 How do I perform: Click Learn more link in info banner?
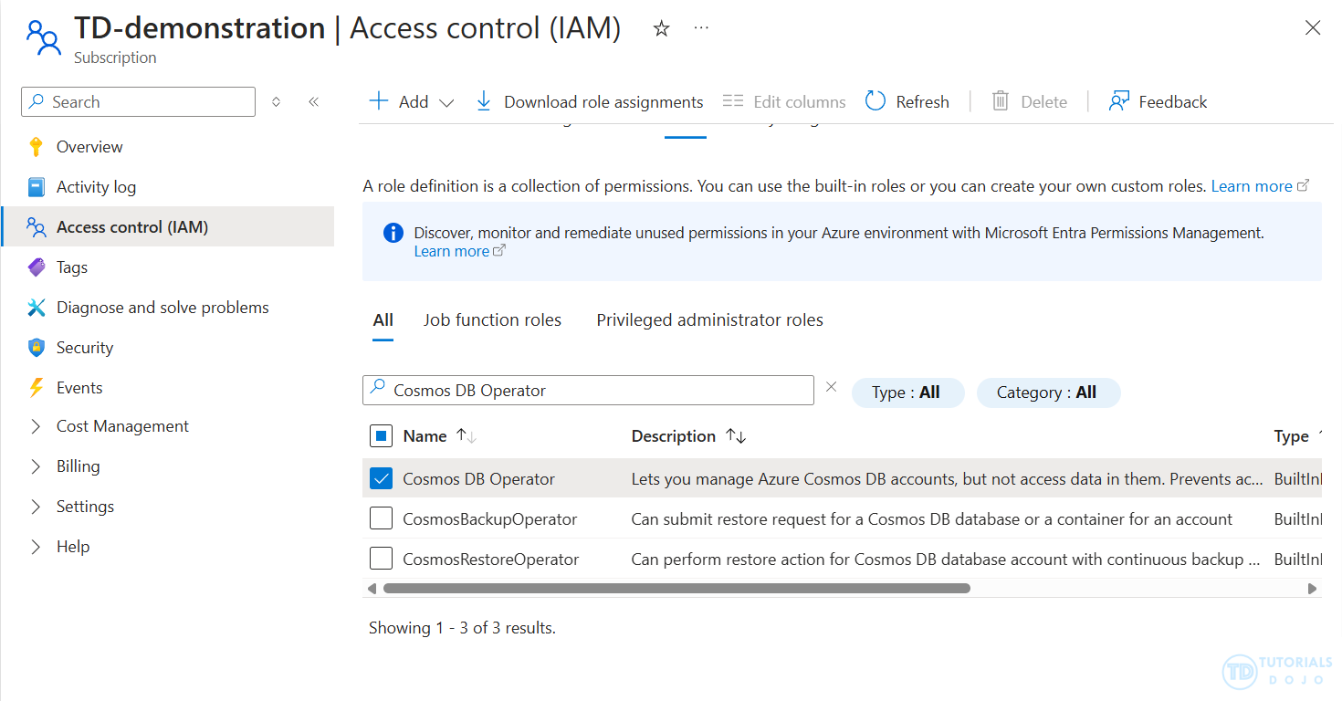coord(452,252)
